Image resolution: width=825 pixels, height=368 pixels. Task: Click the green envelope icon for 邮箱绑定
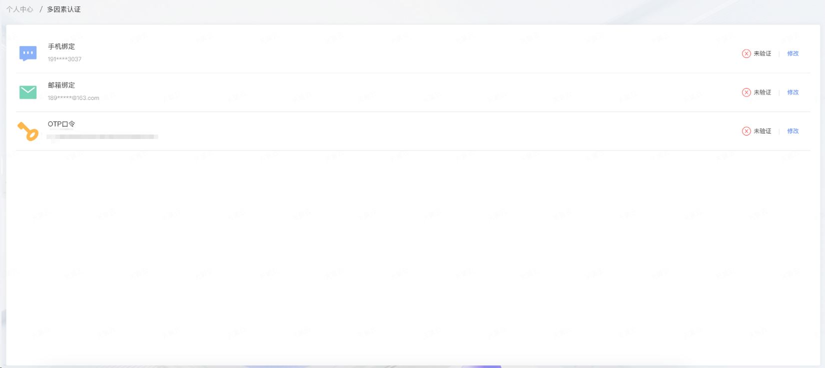(28, 92)
